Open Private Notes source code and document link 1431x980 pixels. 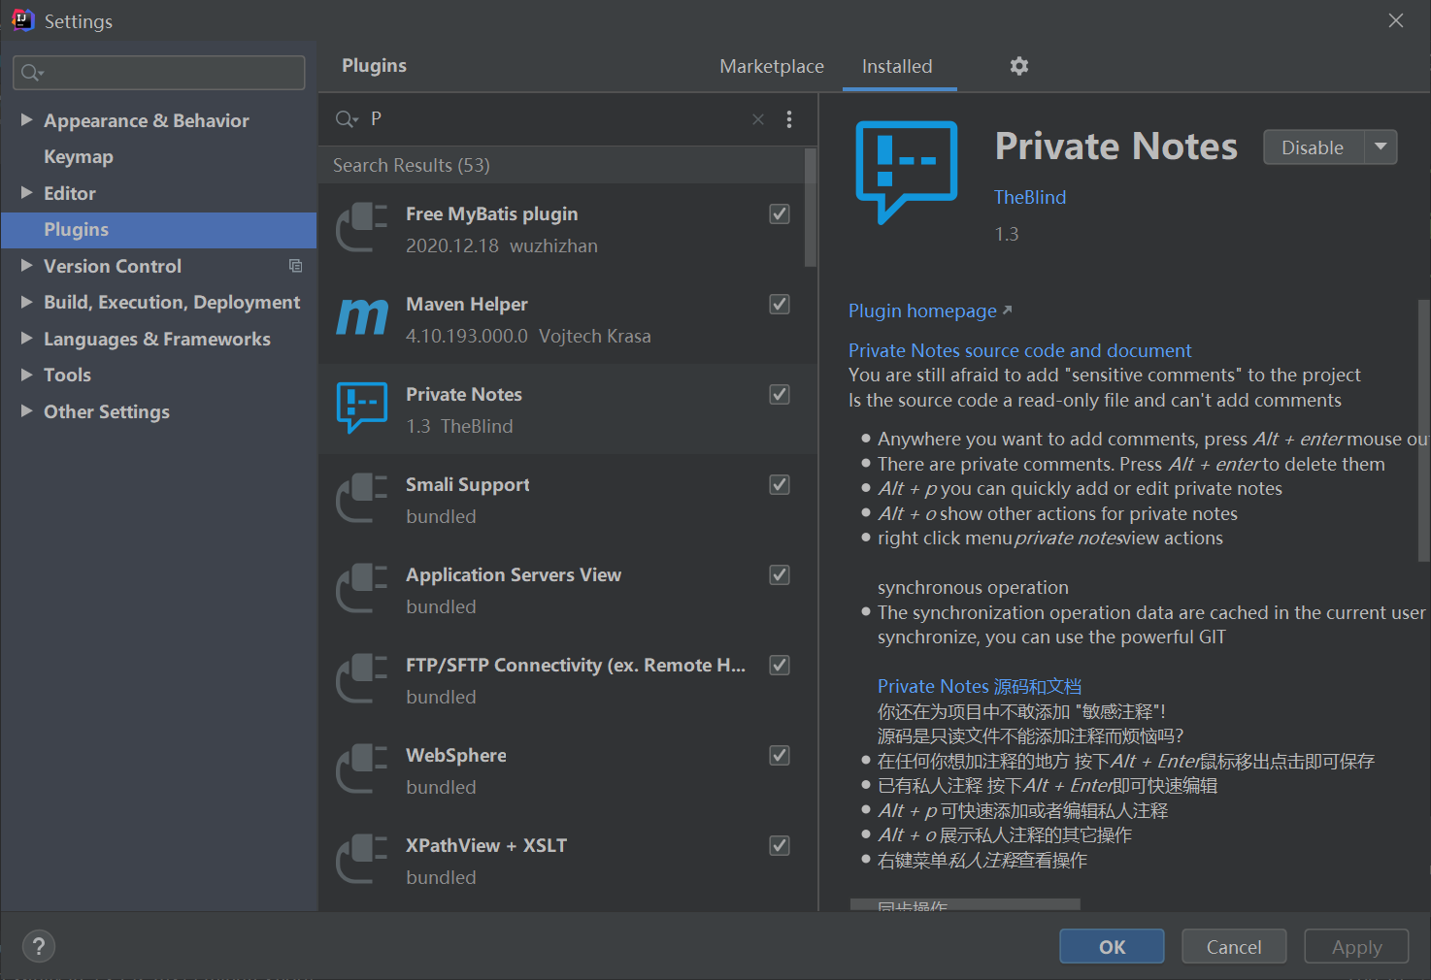(1019, 350)
